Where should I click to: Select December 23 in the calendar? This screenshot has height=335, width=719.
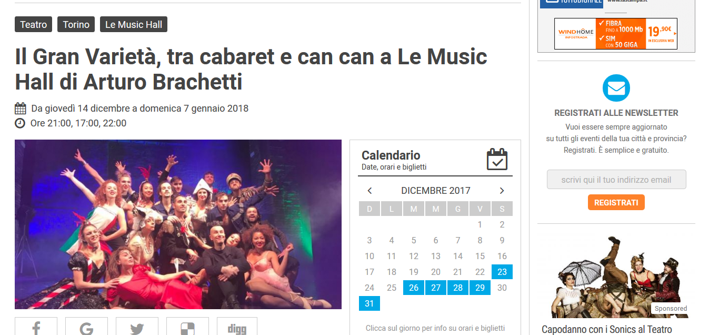(502, 272)
